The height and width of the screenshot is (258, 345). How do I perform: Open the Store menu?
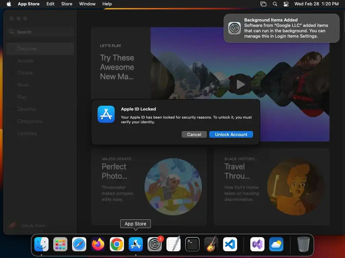67,4
